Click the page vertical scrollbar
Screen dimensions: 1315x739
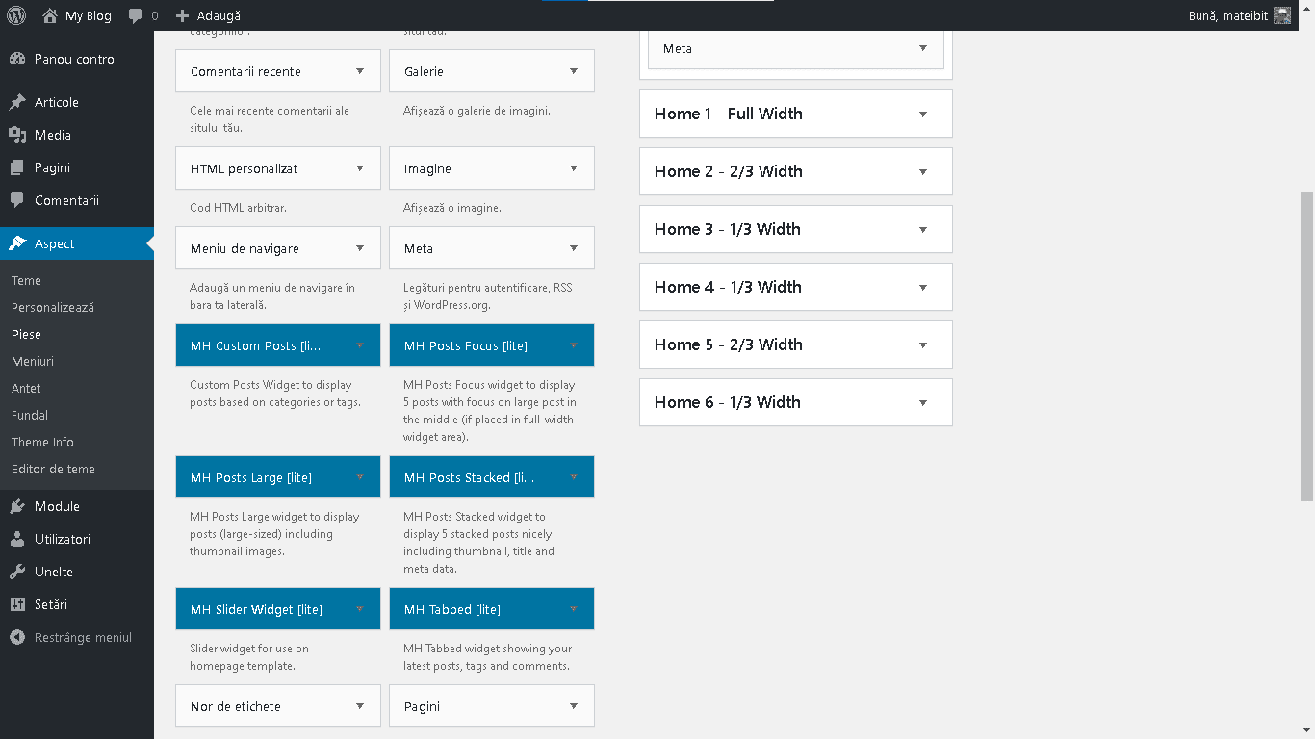(x=1306, y=346)
